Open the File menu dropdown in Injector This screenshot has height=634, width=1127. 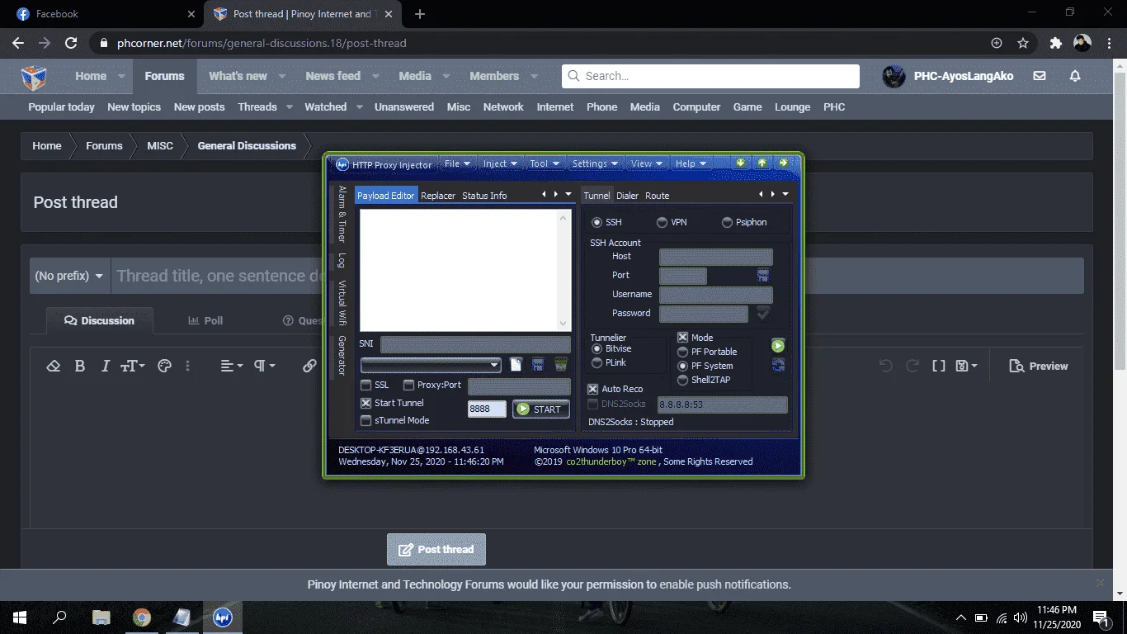tap(457, 163)
